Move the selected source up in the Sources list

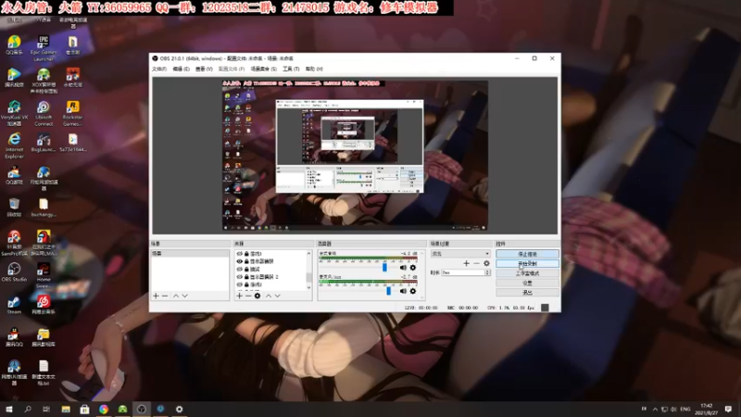pyautogui.click(x=269, y=296)
